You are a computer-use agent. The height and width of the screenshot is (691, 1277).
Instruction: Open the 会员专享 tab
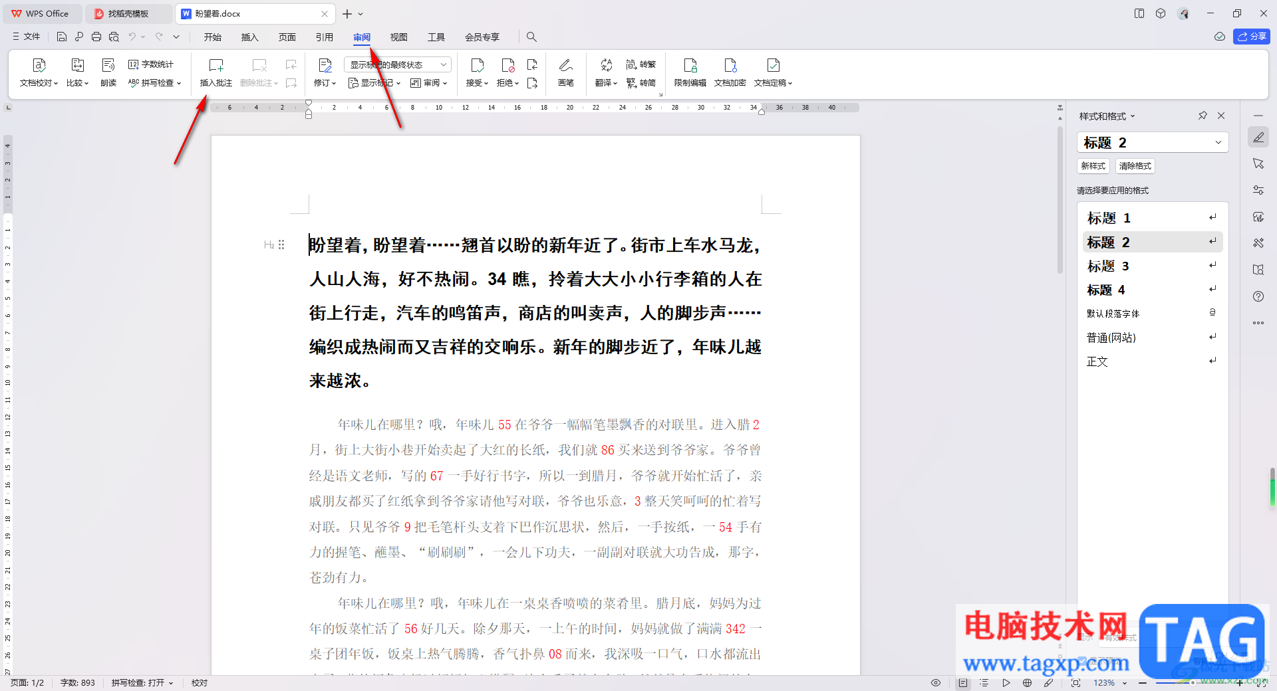[482, 37]
